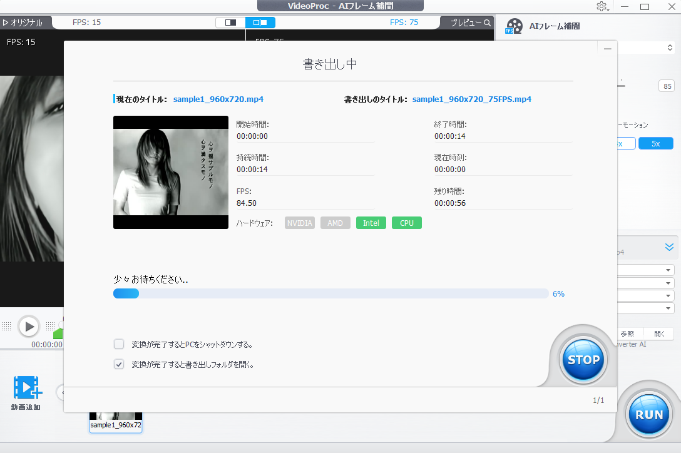681x453 pixels.
Task: Select the 5x frame multiplier button
Action: pos(656,143)
